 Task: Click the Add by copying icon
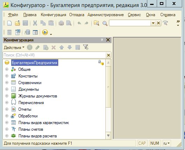(46, 48)
